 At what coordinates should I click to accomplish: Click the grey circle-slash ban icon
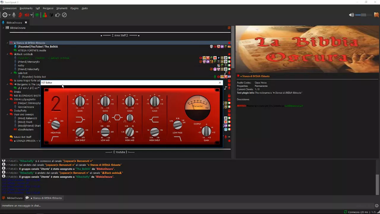64,15
